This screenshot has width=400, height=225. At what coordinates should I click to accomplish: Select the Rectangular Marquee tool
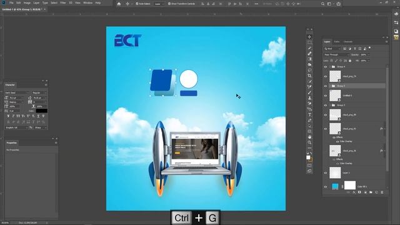(x=309, y=42)
